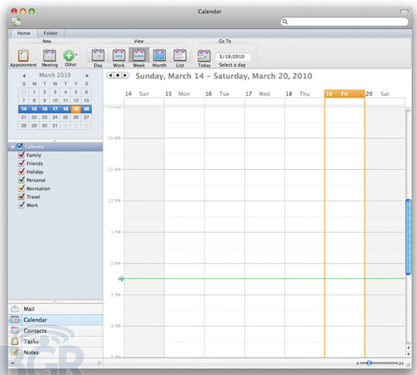Open the navigation pane bottom-left arrow menu
This screenshot has height=375, width=417.
[13, 363]
